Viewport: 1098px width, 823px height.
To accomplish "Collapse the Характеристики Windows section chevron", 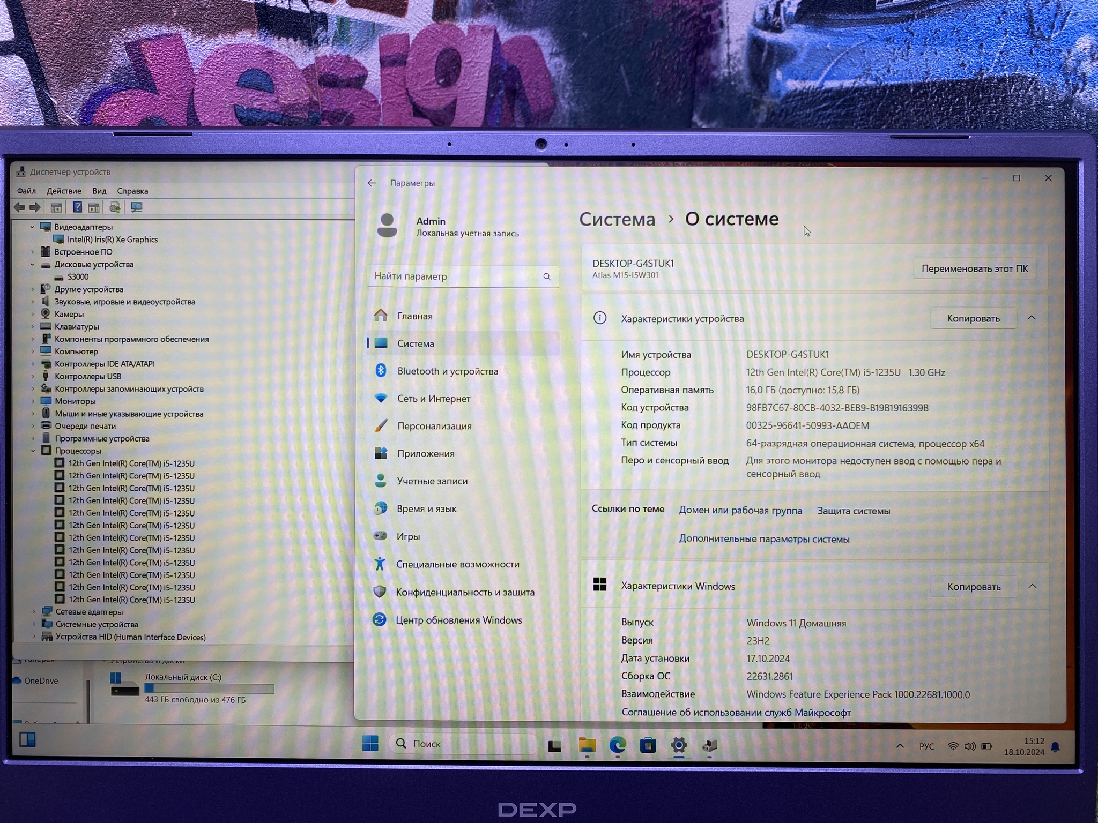I will 1032,586.
